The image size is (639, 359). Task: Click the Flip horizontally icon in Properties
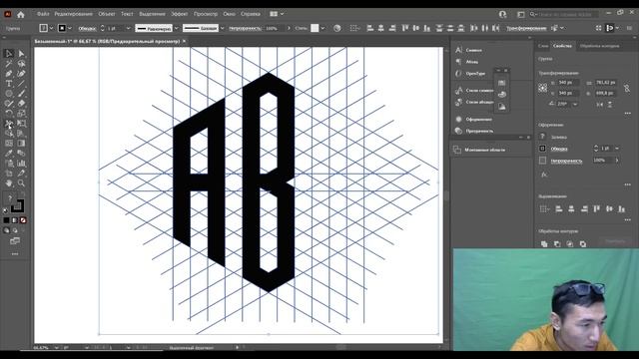pos(599,104)
